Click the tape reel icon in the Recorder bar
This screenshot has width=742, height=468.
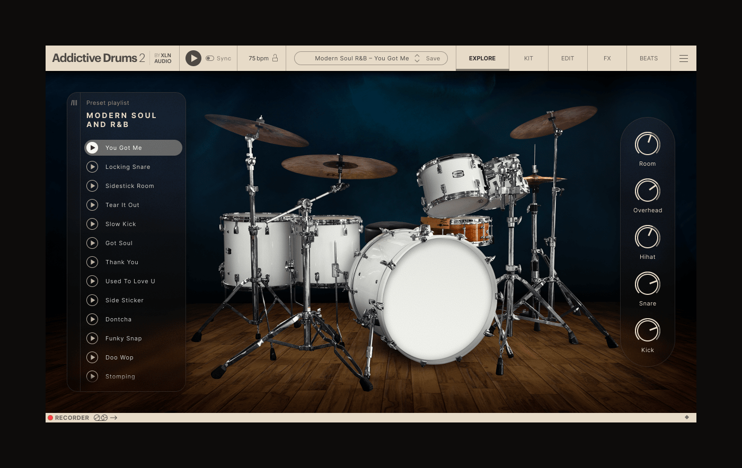tap(101, 418)
